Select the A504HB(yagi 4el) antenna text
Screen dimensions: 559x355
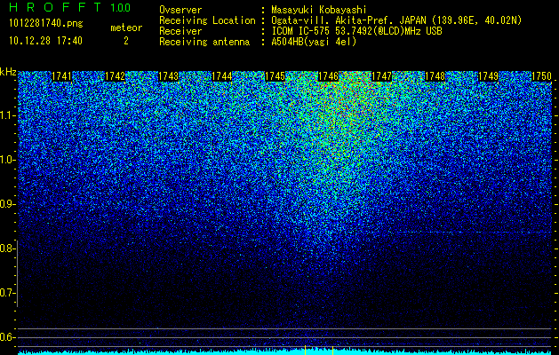pyautogui.click(x=314, y=42)
